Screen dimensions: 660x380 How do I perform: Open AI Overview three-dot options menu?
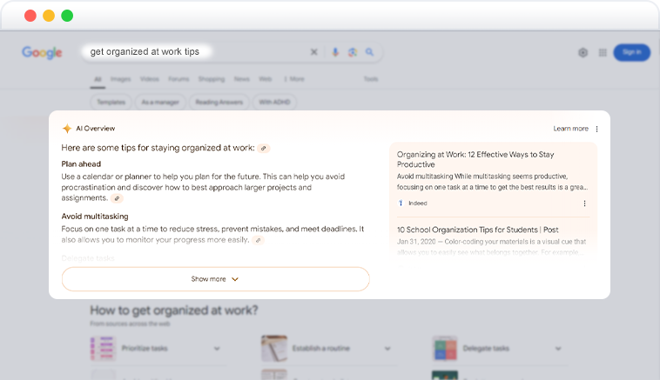[596, 129]
